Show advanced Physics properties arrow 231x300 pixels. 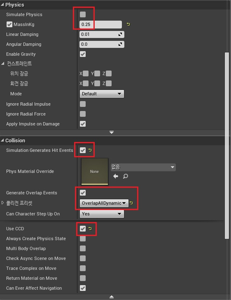[x=112, y=132]
